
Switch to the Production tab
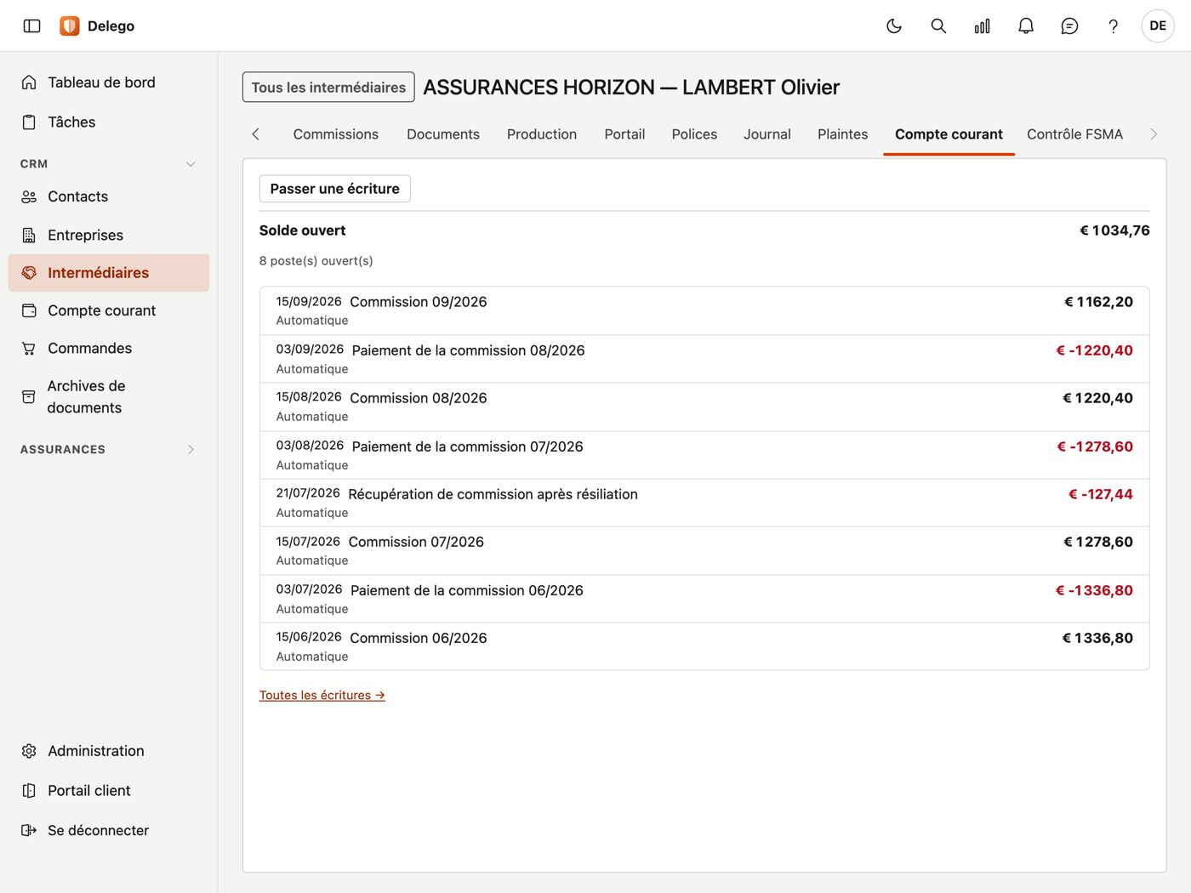coord(542,134)
